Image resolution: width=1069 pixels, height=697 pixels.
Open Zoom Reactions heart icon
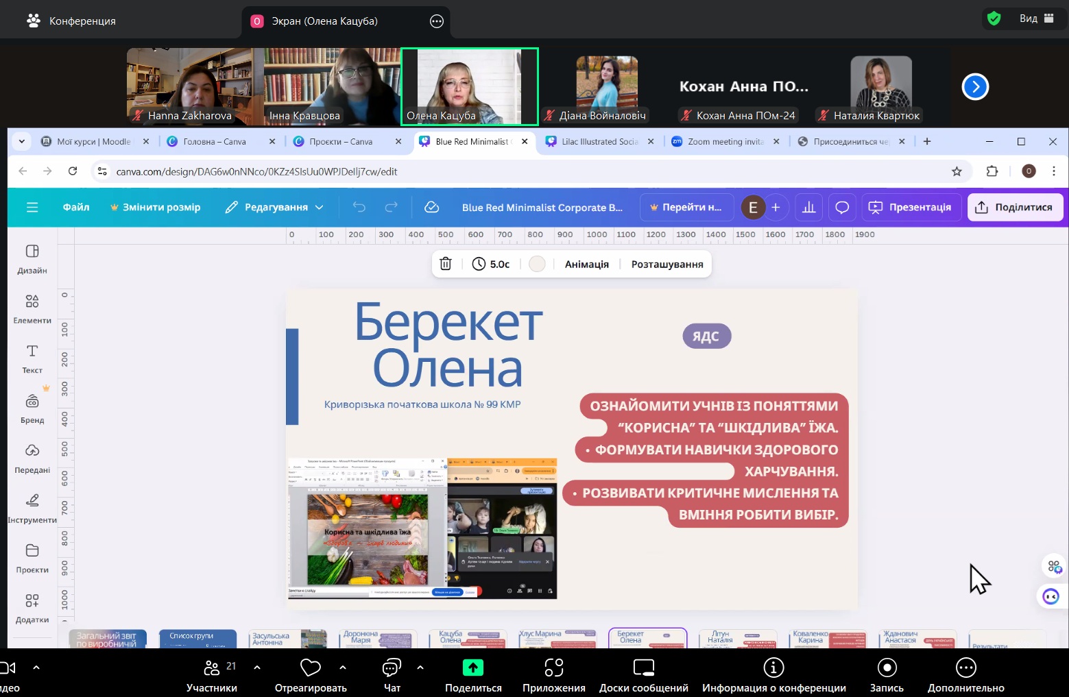pyautogui.click(x=311, y=668)
